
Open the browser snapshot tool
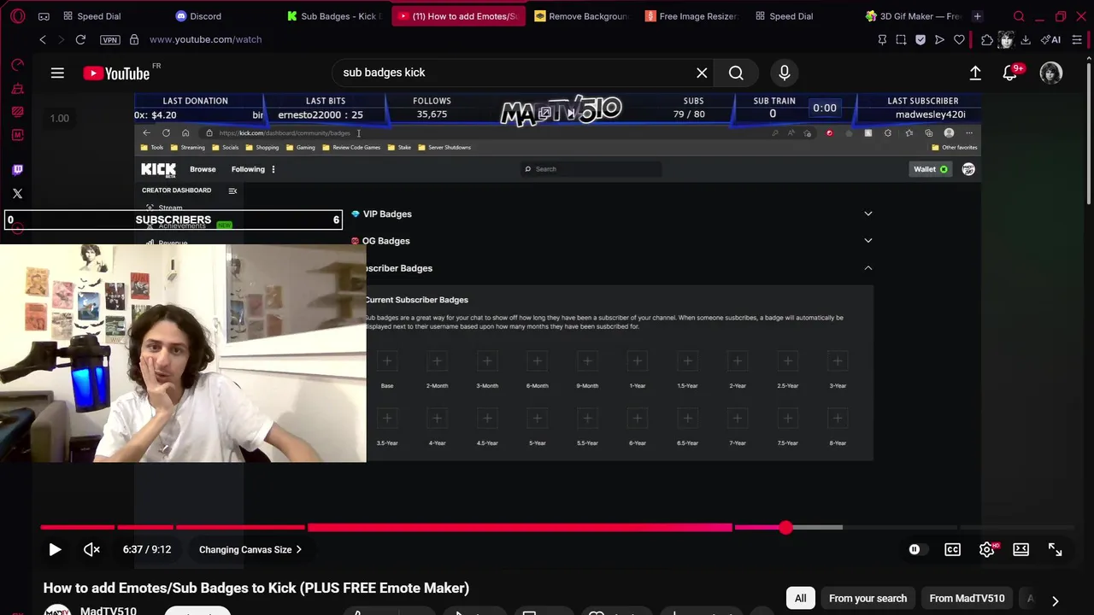(901, 39)
